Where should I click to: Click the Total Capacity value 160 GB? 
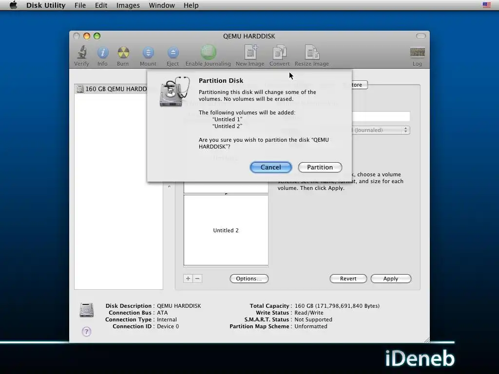337,306
